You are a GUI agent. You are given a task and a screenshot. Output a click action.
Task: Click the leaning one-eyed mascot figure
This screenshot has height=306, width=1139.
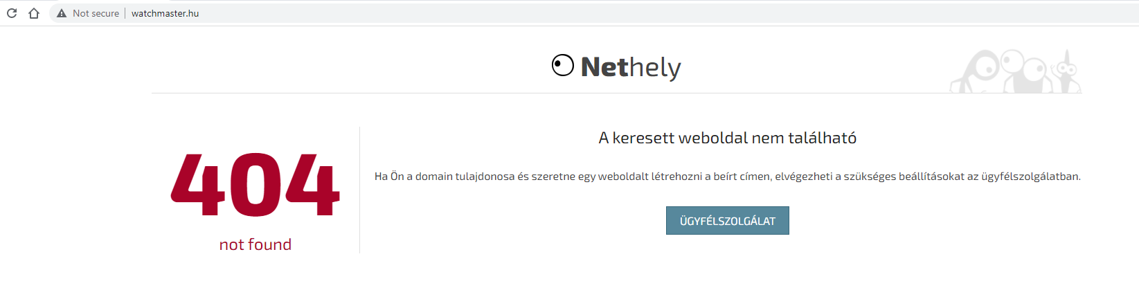(x=975, y=72)
